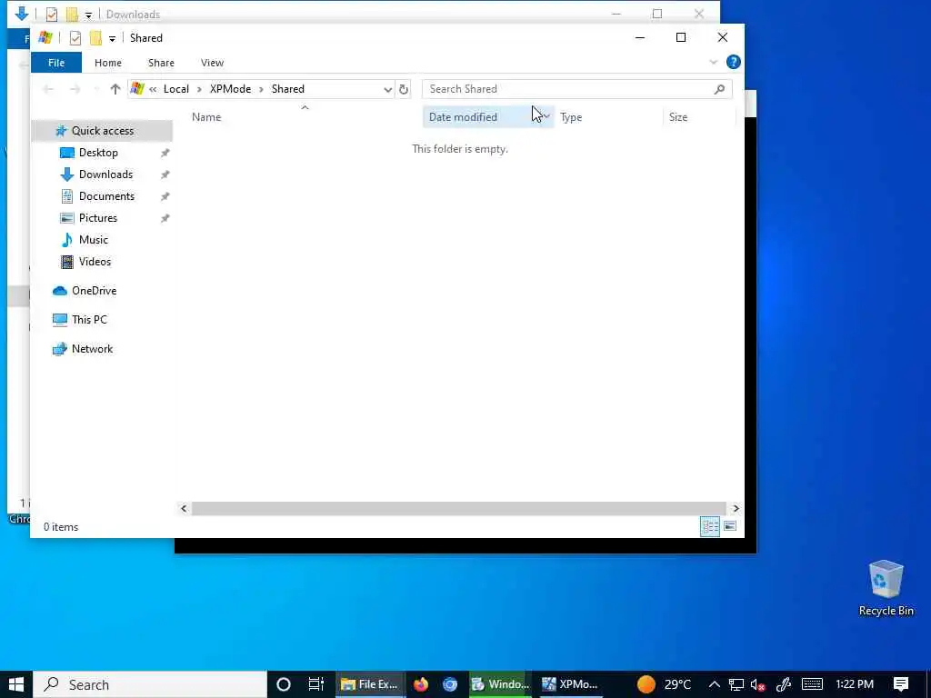Open Downloads in the navigation pane

pyautogui.click(x=105, y=174)
